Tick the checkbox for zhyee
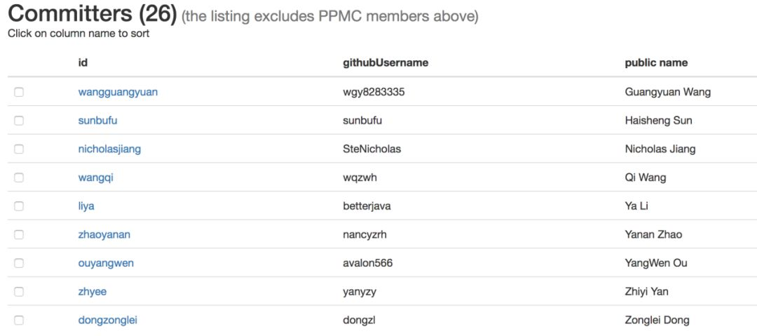The width and height of the screenshot is (757, 336). [19, 292]
